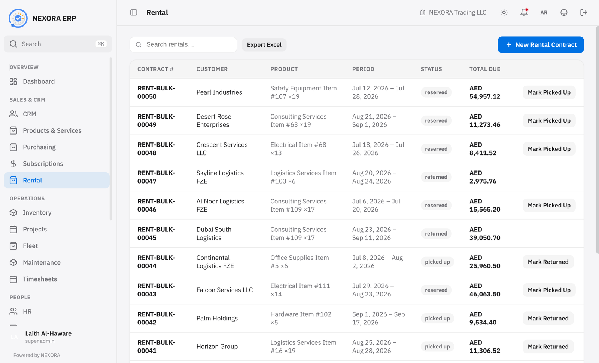
Task: Open the notifications bell
Action: tap(524, 12)
